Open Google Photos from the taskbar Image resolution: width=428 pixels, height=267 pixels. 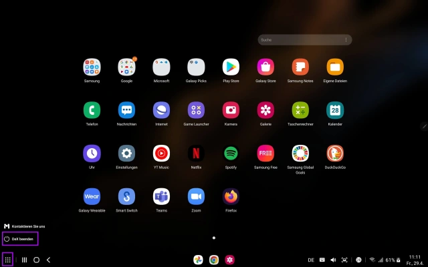tap(198, 260)
